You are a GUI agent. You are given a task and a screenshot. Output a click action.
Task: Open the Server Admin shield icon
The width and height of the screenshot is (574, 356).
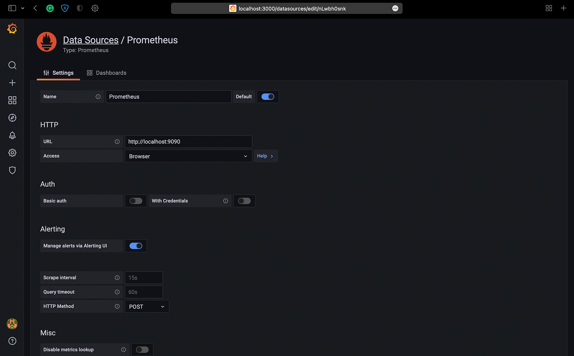[12, 170]
